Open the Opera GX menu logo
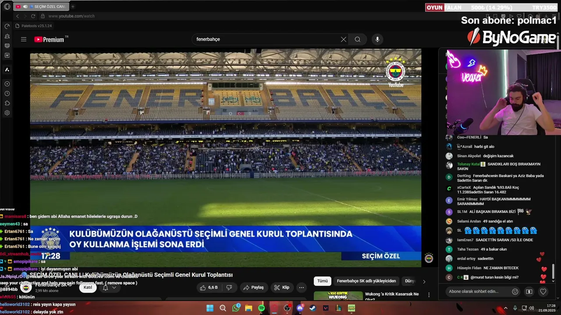The width and height of the screenshot is (561, 315). pos(7,7)
